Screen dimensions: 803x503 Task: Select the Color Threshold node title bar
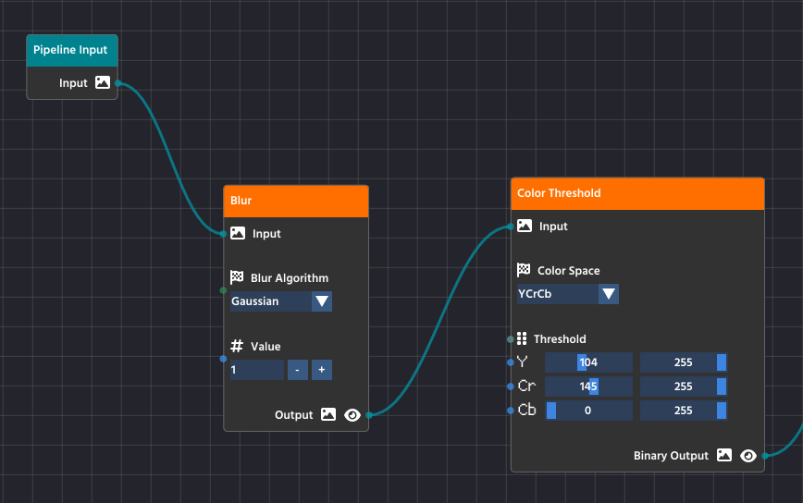pyautogui.click(x=637, y=193)
